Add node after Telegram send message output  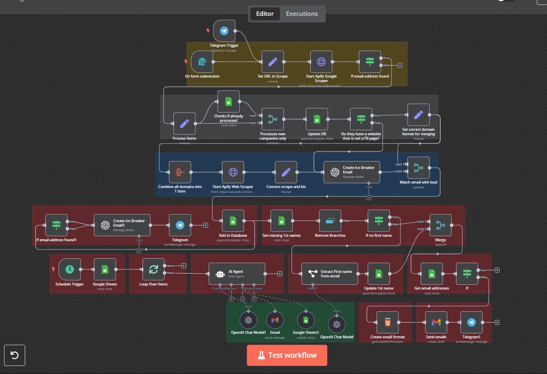[x=206, y=225]
